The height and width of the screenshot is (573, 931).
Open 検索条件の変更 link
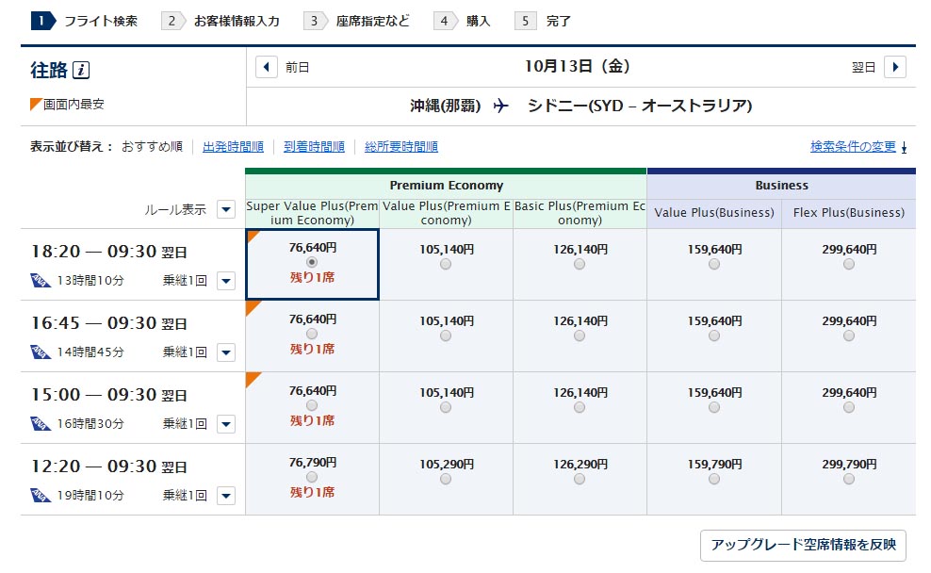[853, 147]
